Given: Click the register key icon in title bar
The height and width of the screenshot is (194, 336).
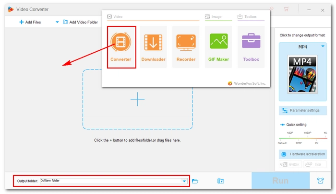Looking at the screenshot, I should pyautogui.click(x=272, y=9).
